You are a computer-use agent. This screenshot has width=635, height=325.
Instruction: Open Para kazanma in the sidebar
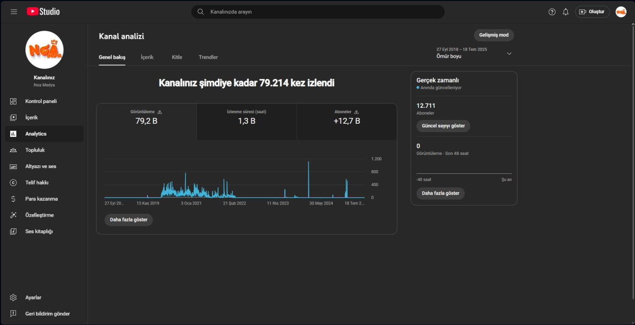tap(44, 199)
